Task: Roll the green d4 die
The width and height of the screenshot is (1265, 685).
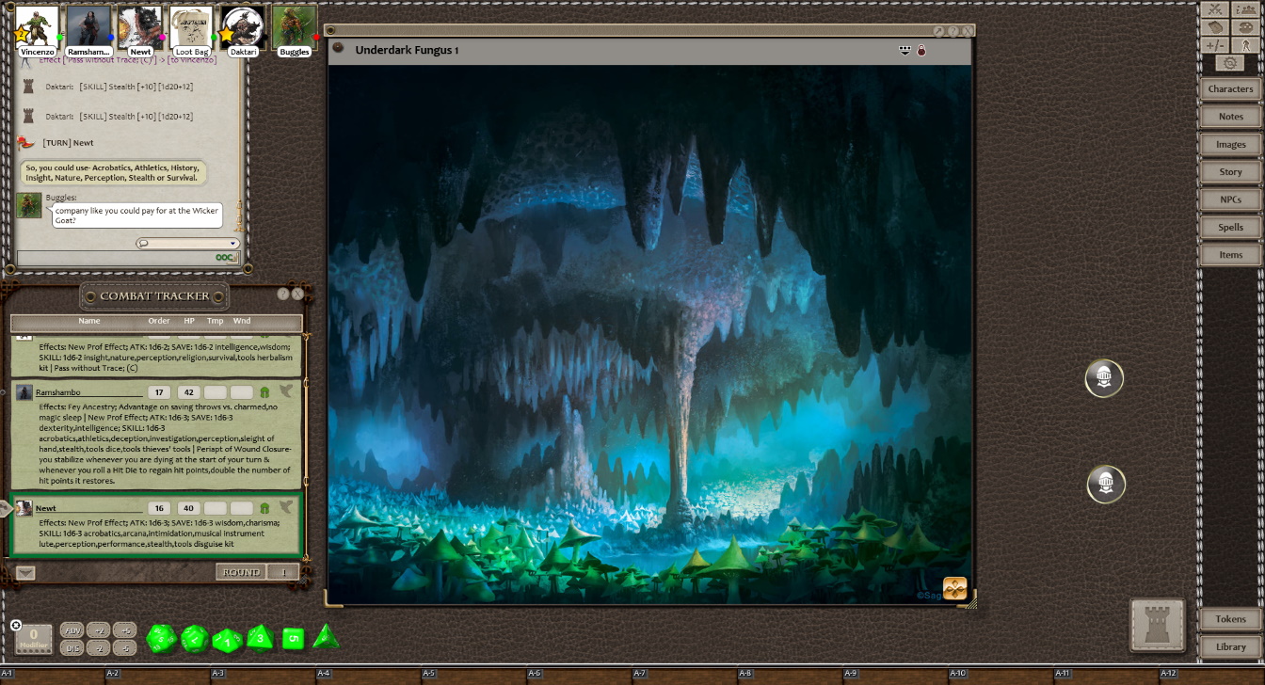Action: point(326,637)
